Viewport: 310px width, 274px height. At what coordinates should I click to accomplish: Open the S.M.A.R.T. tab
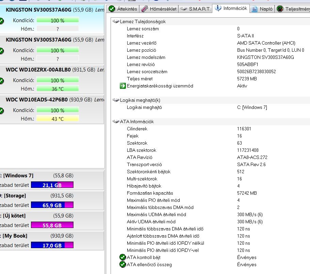point(195,9)
